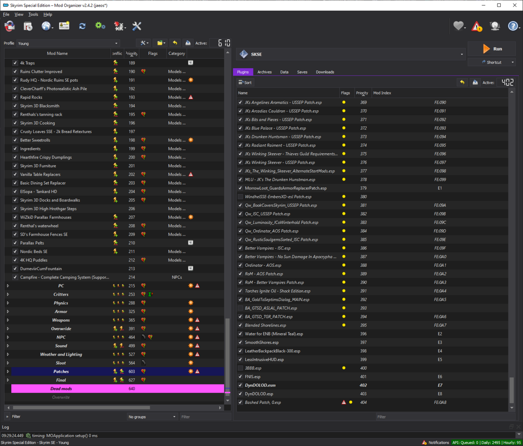Click warning flag on Bashed Patch plugin
The width and height of the screenshot is (523, 446).
coord(344,402)
